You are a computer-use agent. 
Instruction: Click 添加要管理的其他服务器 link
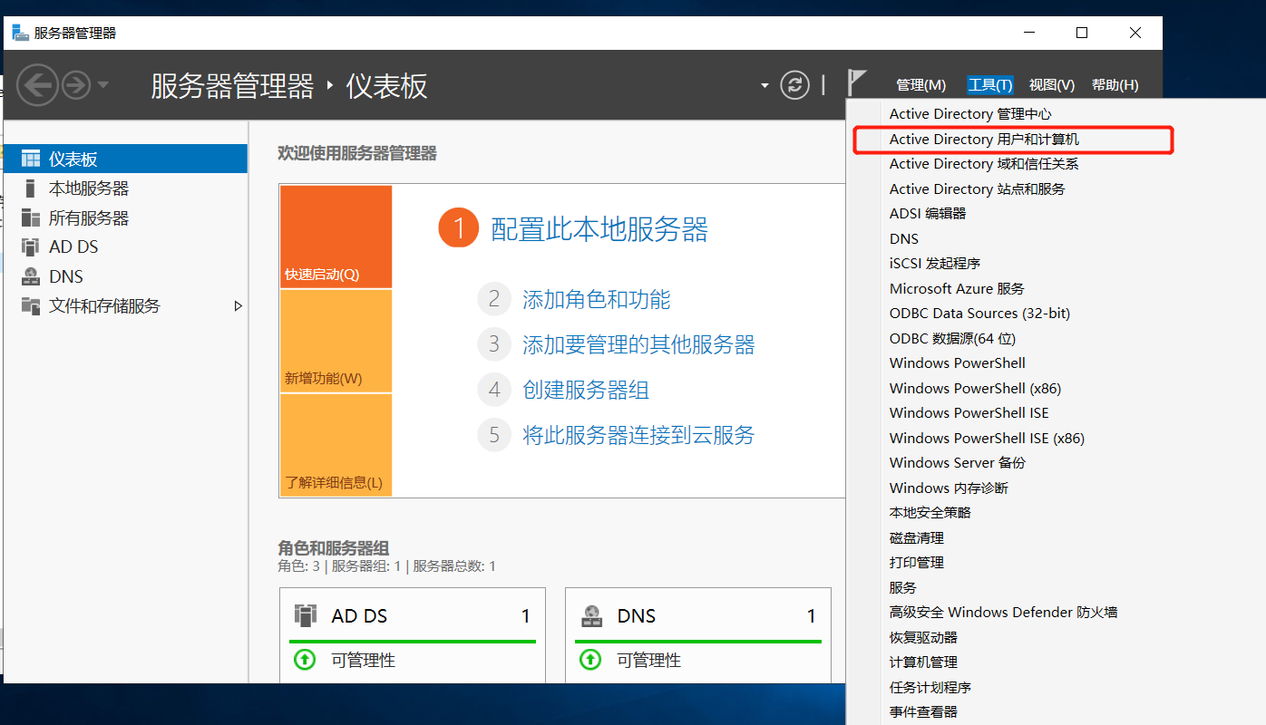[638, 344]
